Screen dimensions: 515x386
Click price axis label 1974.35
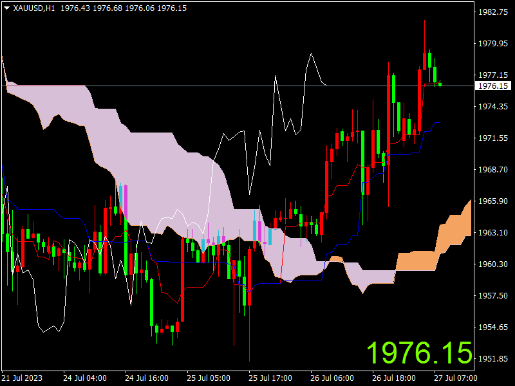point(493,107)
